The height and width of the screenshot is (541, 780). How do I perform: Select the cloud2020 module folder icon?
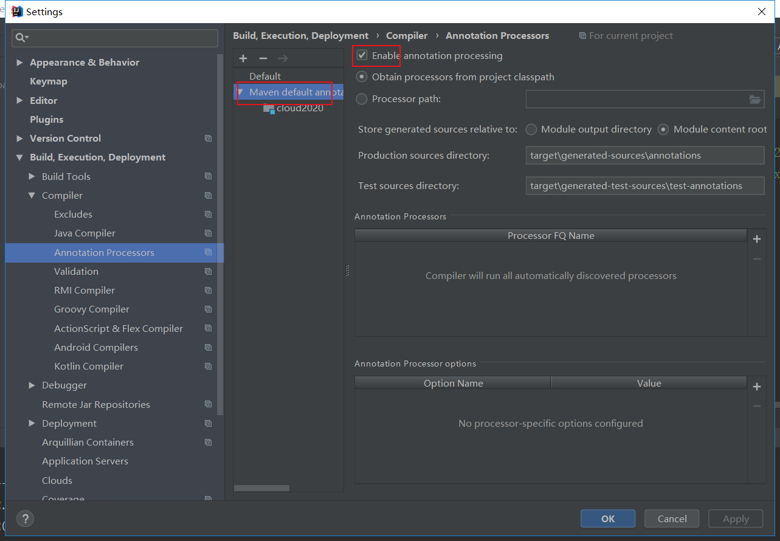269,108
